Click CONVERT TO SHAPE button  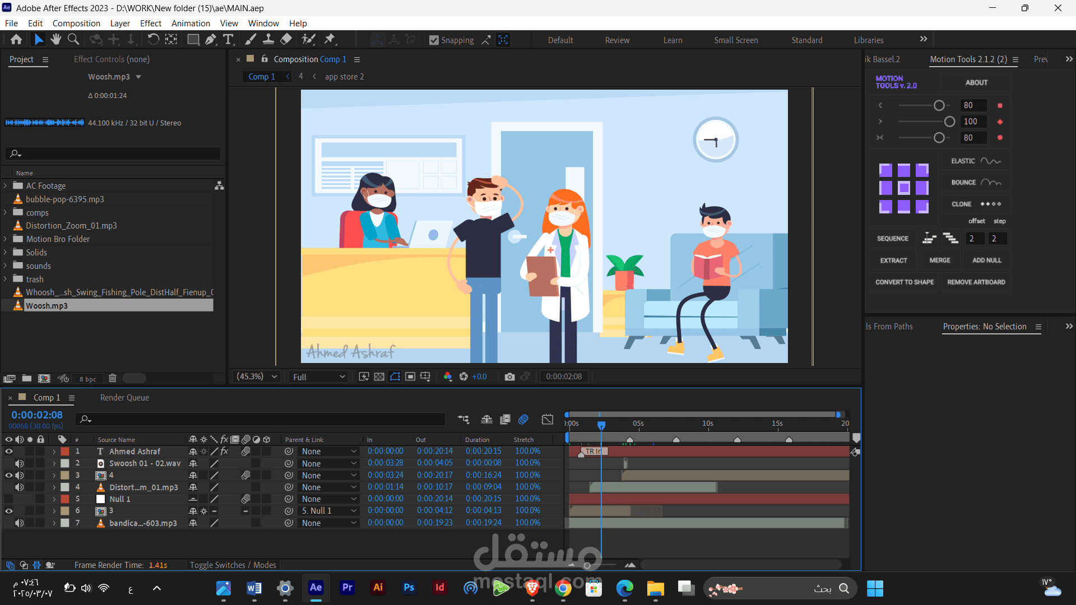[904, 282]
